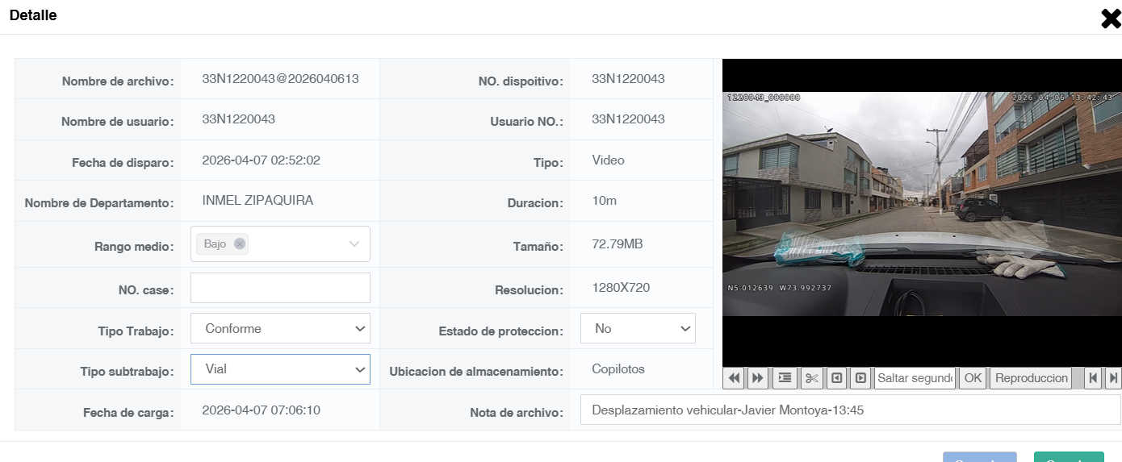Select the file name 33N1220043@2026040613
Image resolution: width=1122 pixels, height=462 pixels.
(x=280, y=79)
